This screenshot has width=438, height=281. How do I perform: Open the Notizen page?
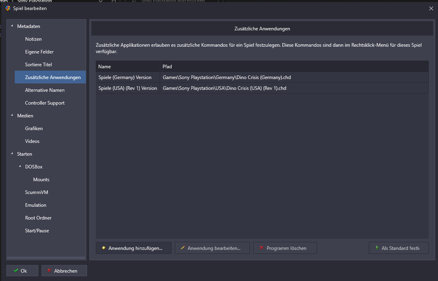click(x=33, y=39)
